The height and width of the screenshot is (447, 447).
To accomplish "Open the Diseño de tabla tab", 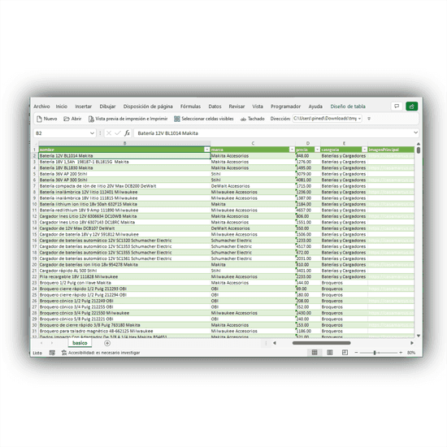I will coord(348,106).
